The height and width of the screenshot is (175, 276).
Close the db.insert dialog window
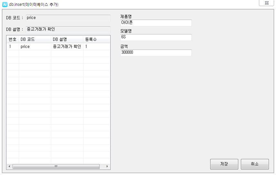267,3
